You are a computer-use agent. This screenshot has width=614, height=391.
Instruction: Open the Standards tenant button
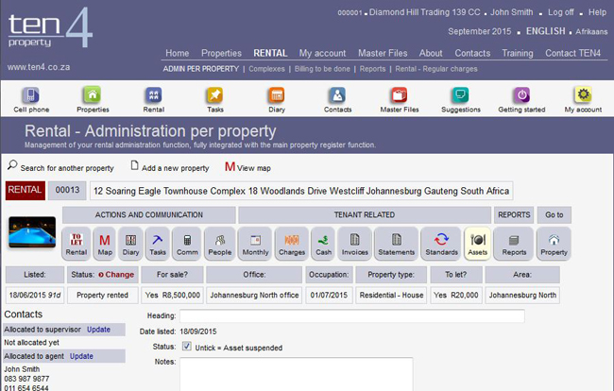click(x=441, y=244)
